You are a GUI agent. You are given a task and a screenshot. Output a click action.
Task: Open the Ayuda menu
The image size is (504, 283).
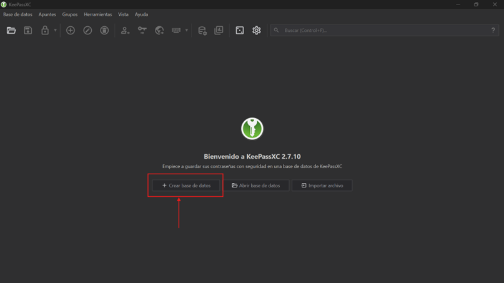[141, 14]
